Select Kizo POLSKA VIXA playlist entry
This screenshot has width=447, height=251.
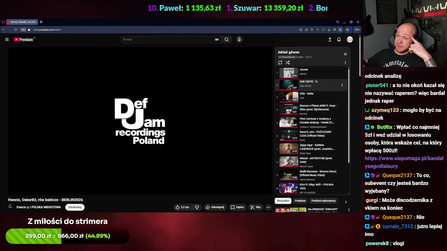(x=311, y=189)
